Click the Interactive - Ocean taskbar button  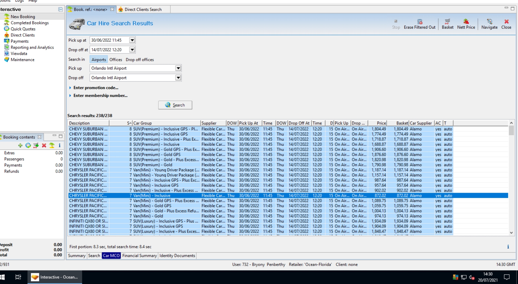(55, 277)
